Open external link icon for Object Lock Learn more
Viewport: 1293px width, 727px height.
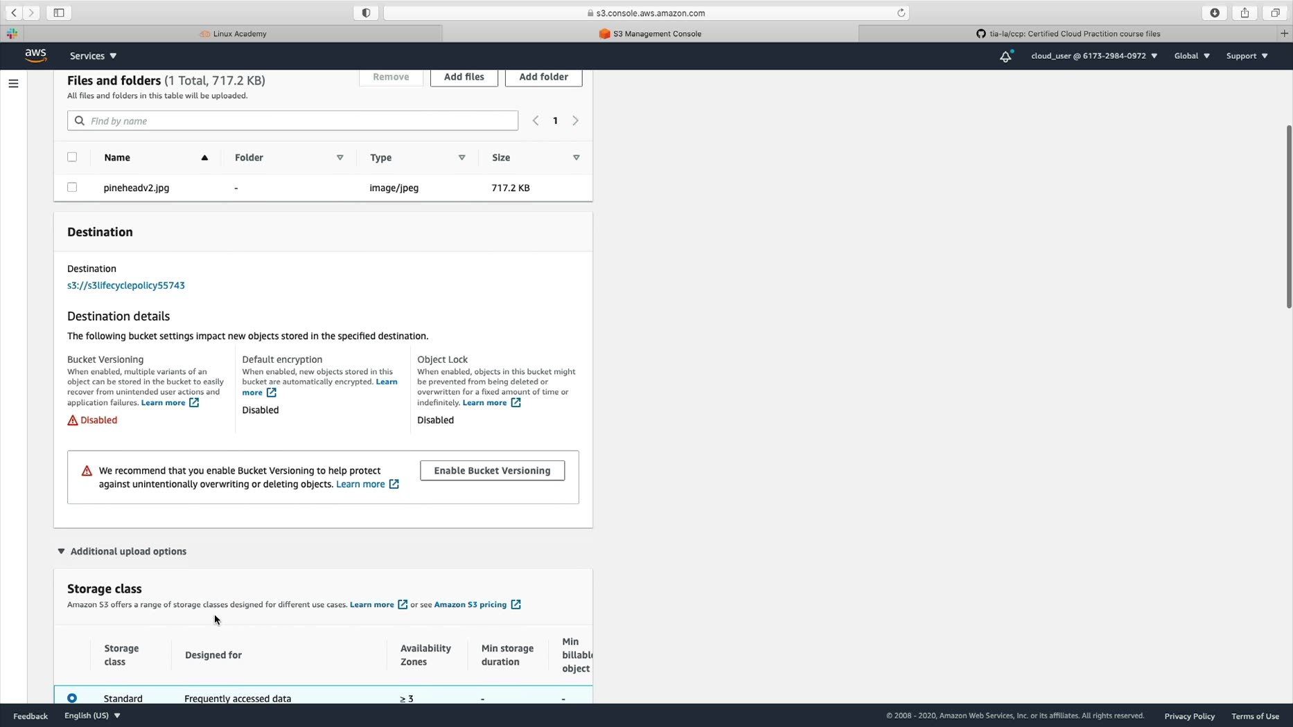516,402
